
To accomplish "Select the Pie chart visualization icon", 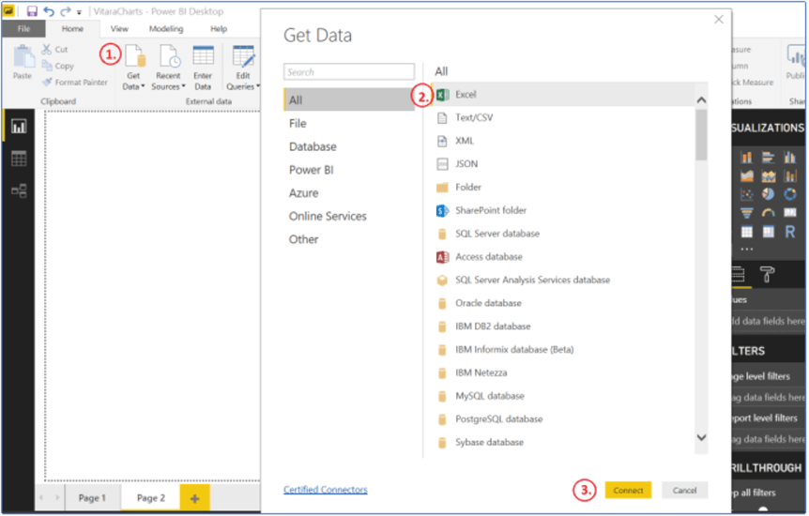I will [x=769, y=194].
